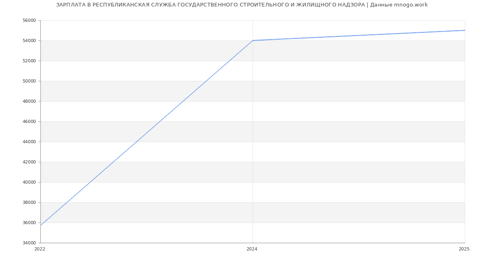Select the 36000 y-axis label
The height and width of the screenshot is (263, 485).
click(x=29, y=223)
